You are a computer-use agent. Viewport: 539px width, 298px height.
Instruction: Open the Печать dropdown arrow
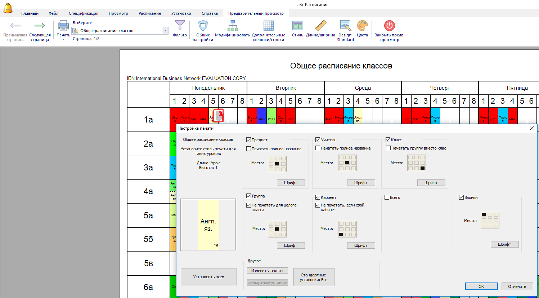[63, 39]
